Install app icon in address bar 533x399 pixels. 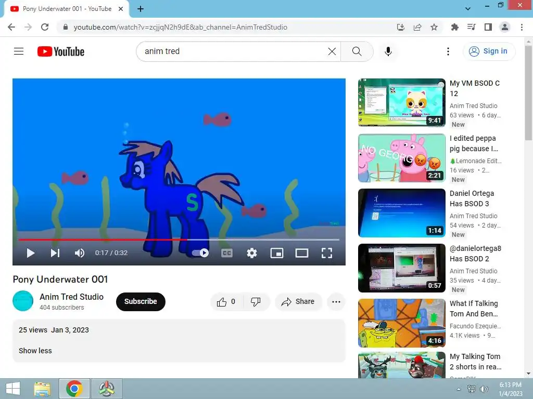[x=401, y=27]
